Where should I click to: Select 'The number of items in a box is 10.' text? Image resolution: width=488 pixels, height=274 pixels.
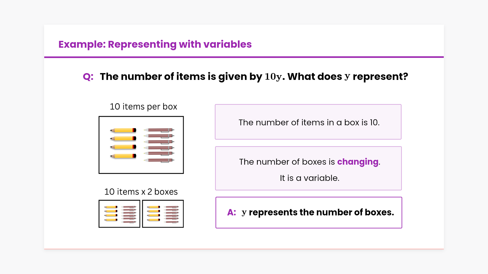click(x=309, y=123)
